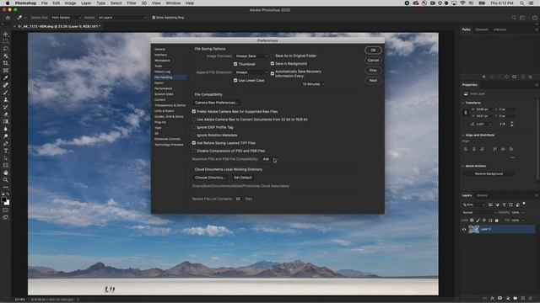Open the Edit Toolbar three-dots icon

pos(6,187)
